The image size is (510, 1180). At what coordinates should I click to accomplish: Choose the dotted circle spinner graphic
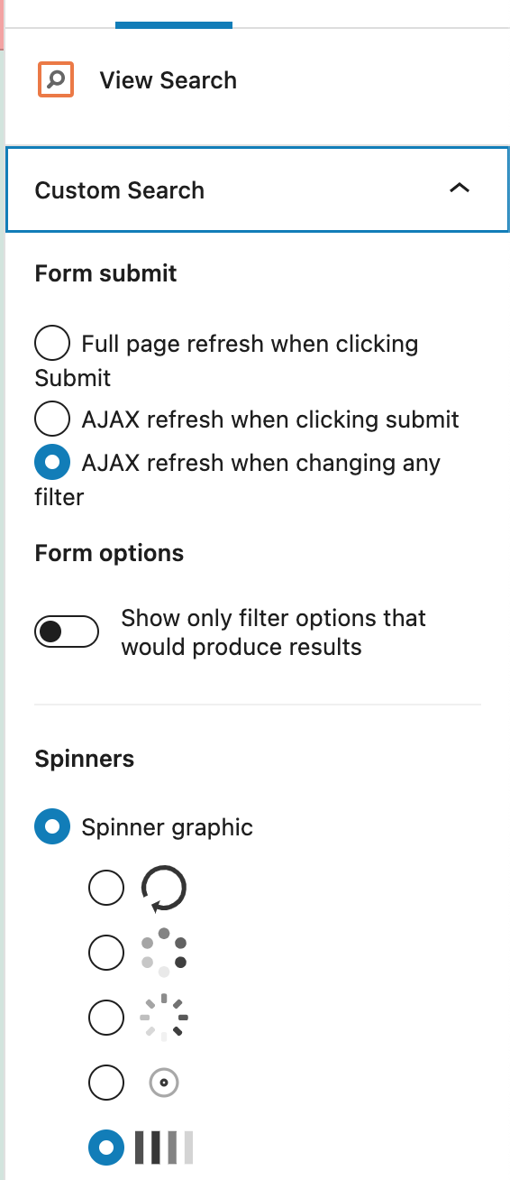(x=164, y=953)
